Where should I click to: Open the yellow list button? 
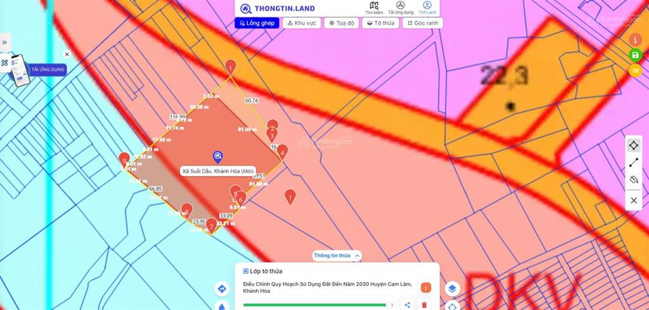click(x=635, y=70)
